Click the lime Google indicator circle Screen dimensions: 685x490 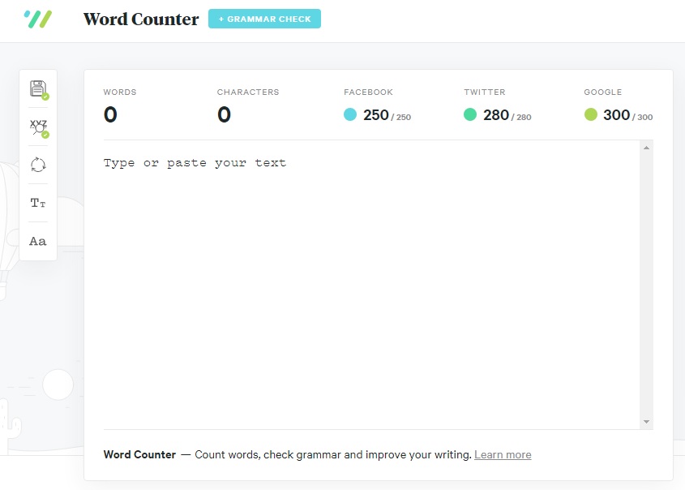(590, 115)
